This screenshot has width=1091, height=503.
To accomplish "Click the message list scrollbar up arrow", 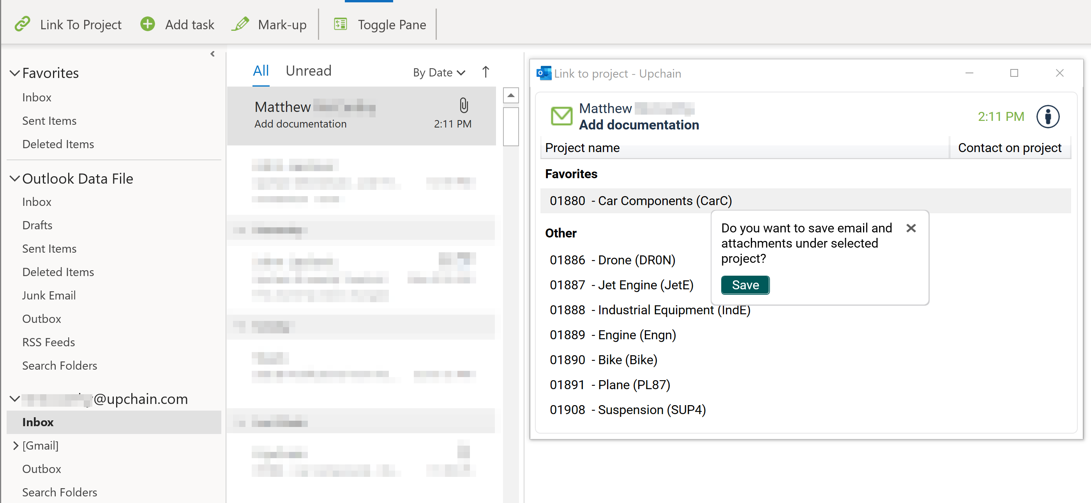I will pyautogui.click(x=510, y=96).
